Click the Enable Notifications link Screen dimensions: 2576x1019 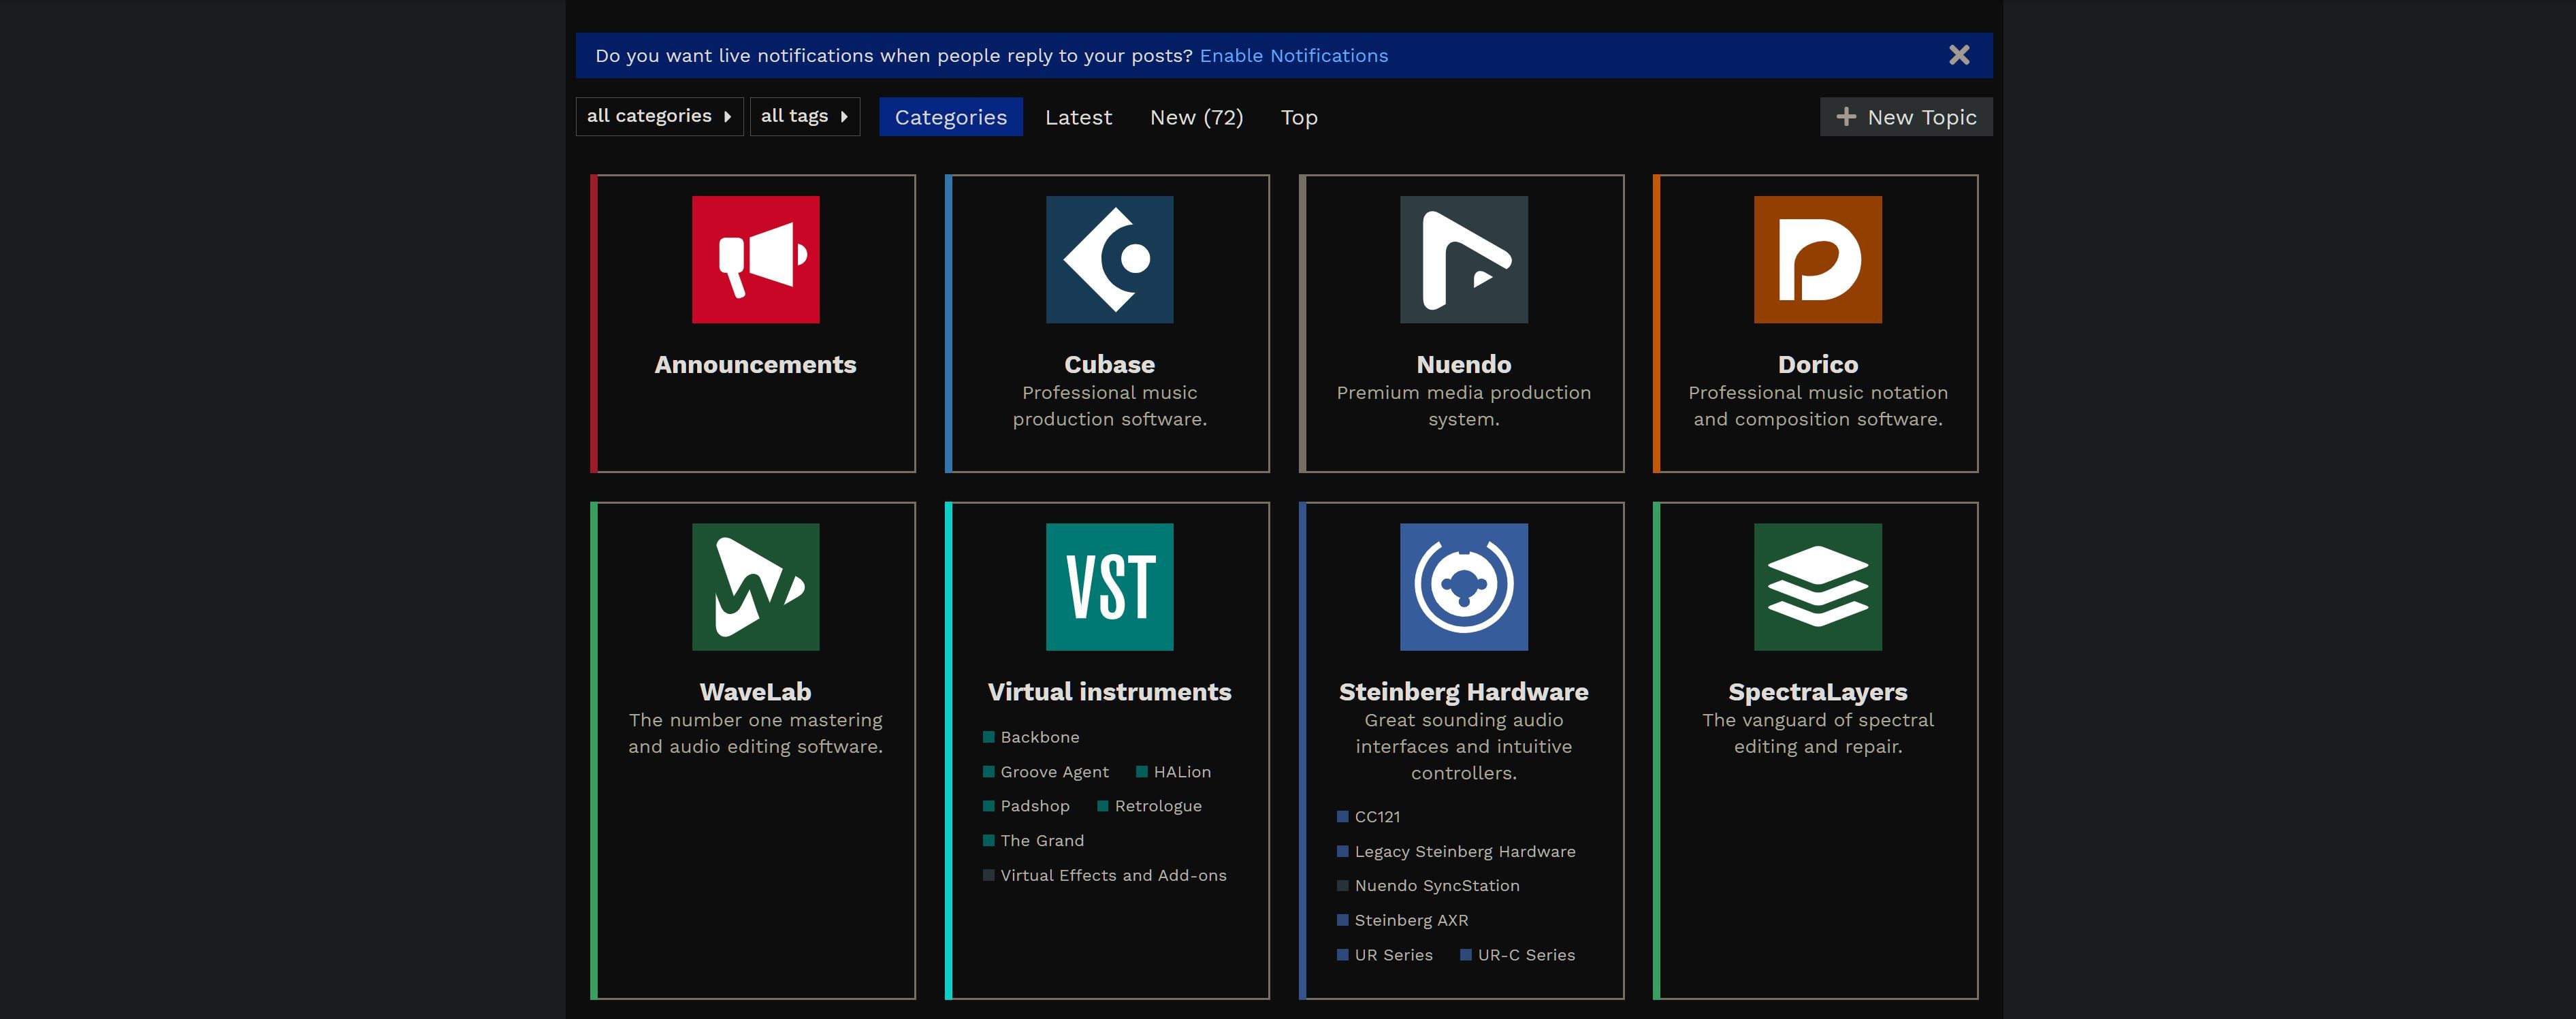click(1293, 56)
